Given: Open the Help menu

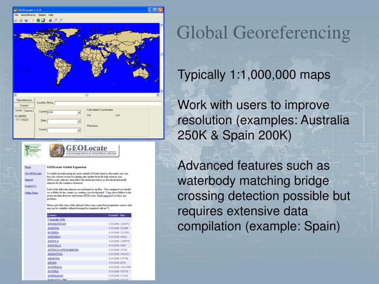Looking at the screenshot, I should (51, 15).
